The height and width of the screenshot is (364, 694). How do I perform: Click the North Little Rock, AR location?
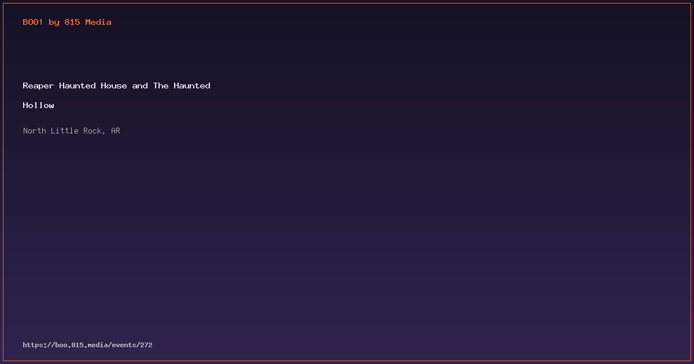(72, 131)
